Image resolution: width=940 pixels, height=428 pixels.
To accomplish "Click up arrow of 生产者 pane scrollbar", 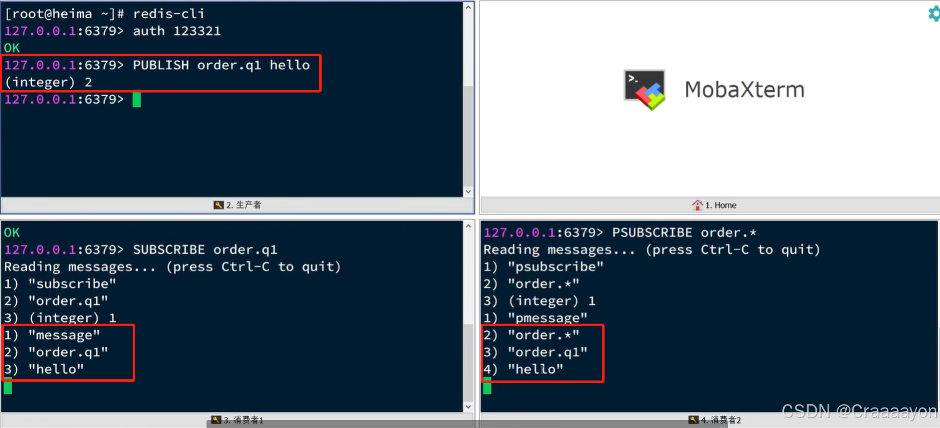I will click(x=468, y=7).
